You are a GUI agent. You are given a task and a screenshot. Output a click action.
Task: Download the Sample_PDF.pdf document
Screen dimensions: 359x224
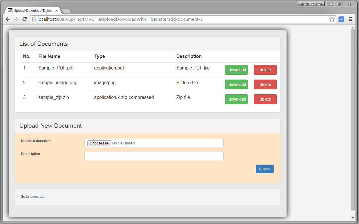tap(236, 70)
